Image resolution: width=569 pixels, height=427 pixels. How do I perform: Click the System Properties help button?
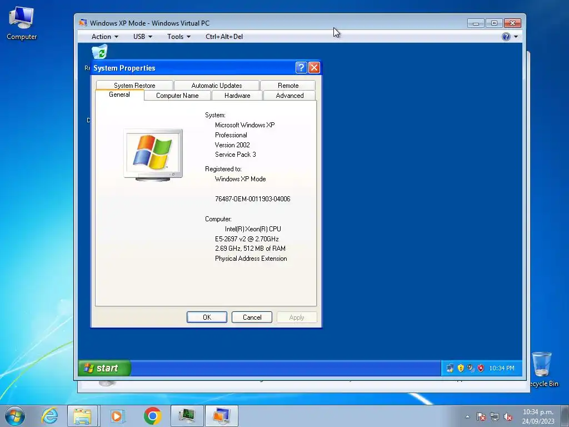click(x=301, y=67)
